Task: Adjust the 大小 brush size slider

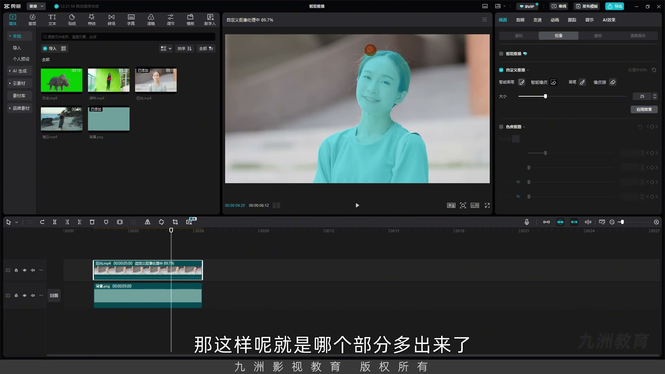Action: pos(545,96)
